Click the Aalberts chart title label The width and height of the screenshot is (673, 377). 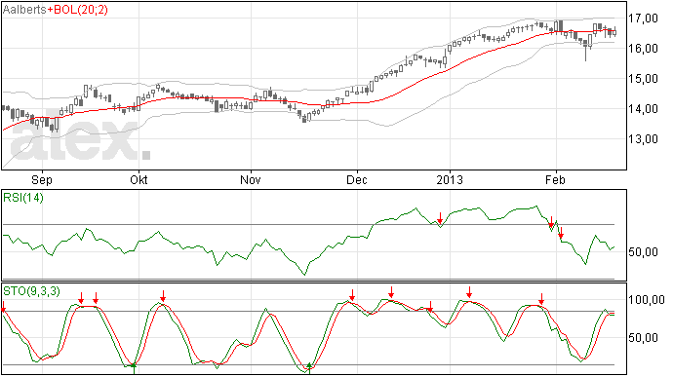(24, 10)
